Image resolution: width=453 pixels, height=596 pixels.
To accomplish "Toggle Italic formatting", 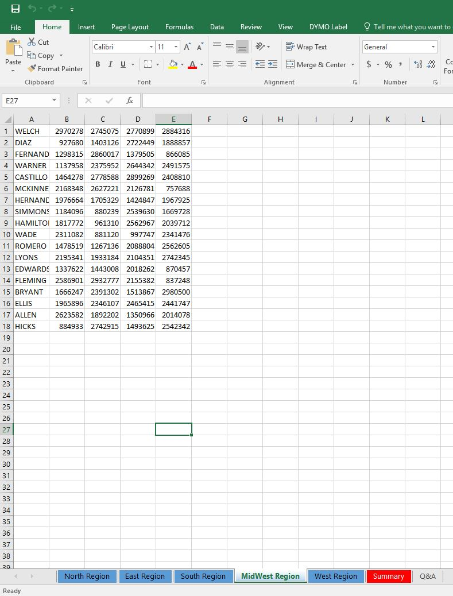I will (110, 64).
